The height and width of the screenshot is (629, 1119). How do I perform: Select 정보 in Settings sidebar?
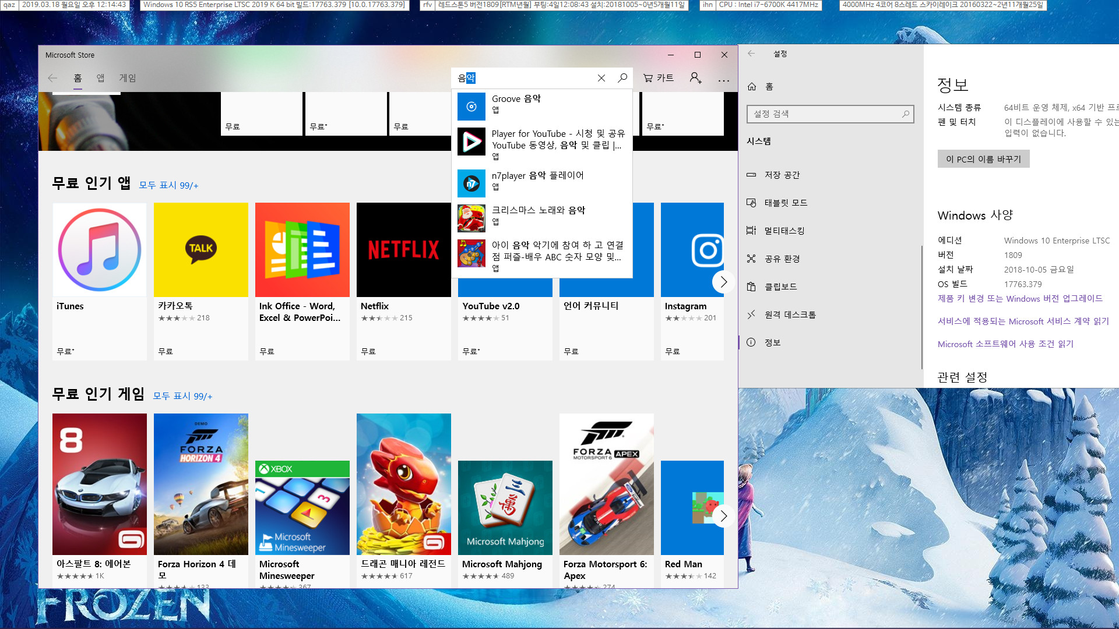tap(830, 342)
